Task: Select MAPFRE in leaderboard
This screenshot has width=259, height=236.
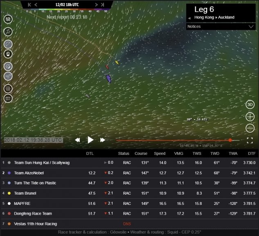Action: point(129,204)
